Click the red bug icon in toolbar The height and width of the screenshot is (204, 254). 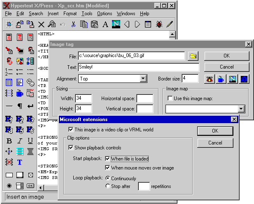159,24
